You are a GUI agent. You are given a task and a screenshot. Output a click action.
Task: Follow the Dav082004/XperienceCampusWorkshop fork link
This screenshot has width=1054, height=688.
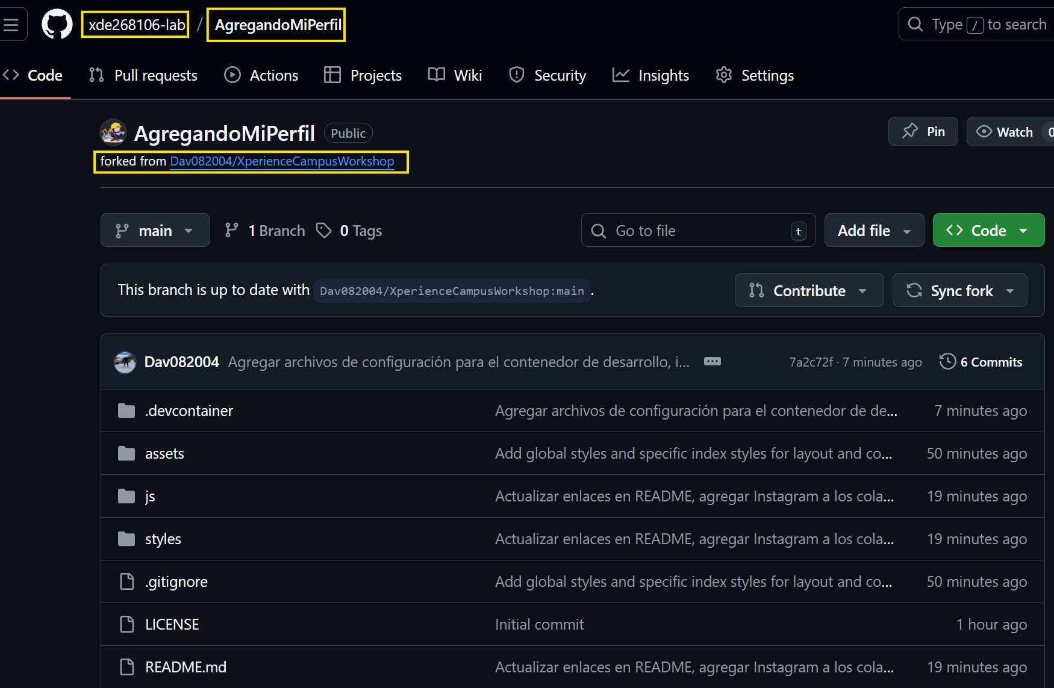tap(282, 161)
